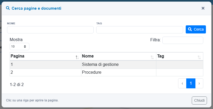Run the search with the Cerca button
The height and width of the screenshot is (109, 213).
(x=196, y=29)
